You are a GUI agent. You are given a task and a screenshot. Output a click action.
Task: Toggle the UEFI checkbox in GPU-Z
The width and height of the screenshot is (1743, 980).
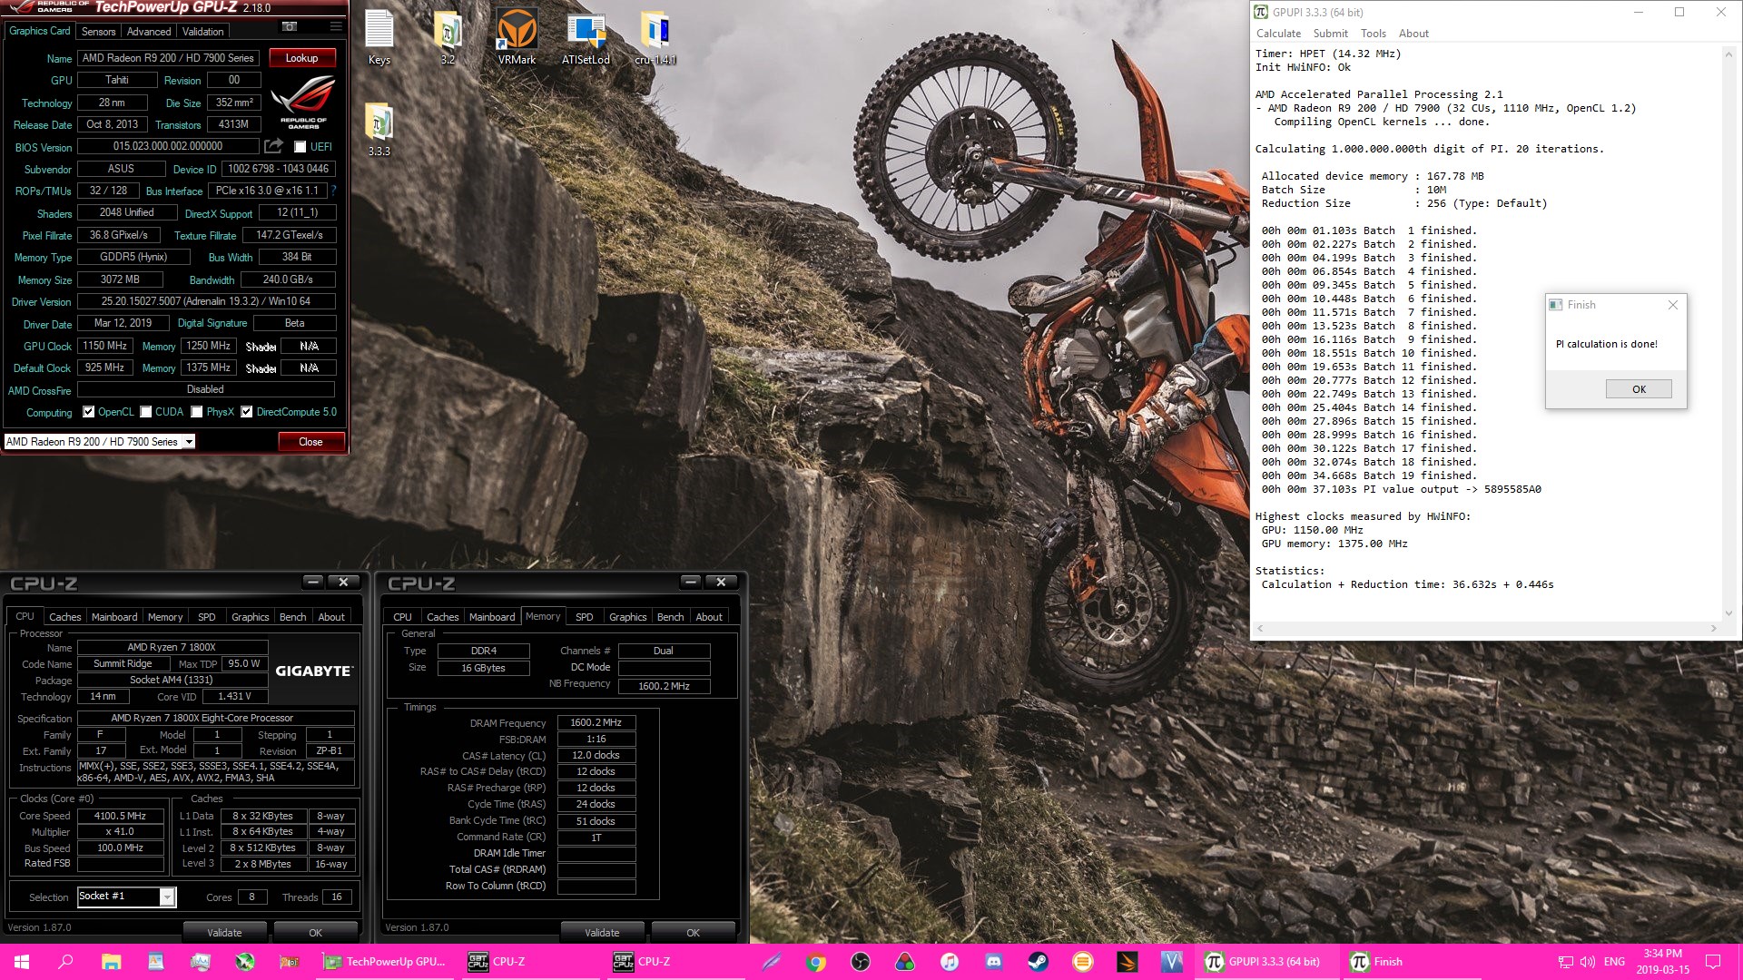[x=300, y=147]
